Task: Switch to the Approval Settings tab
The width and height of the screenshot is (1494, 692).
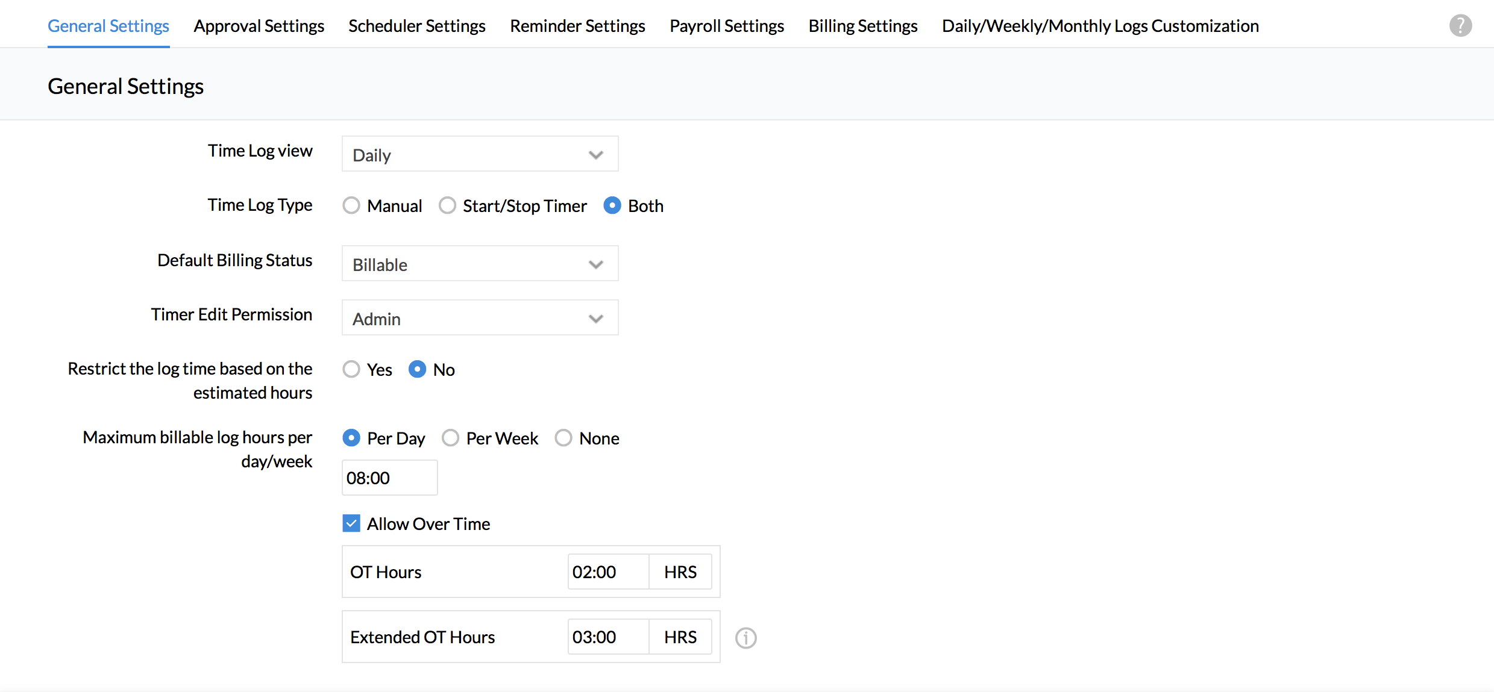Action: point(259,26)
